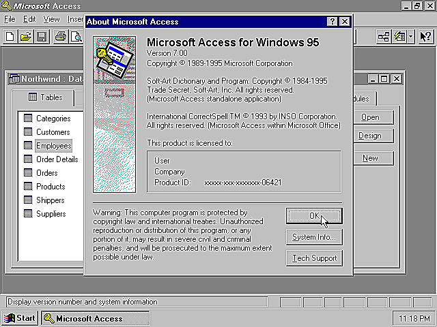
Task: Close the About Microsoft Access dialog
Action: [345, 22]
